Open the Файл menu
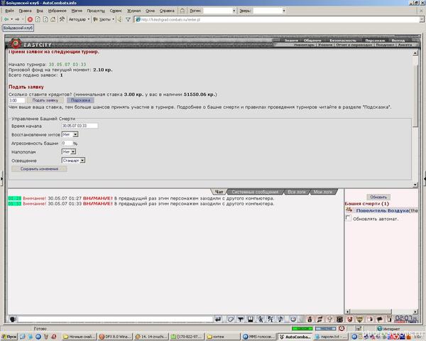Image resolution: width=426 pixels, height=341 pixels. pyautogui.click(x=9, y=11)
